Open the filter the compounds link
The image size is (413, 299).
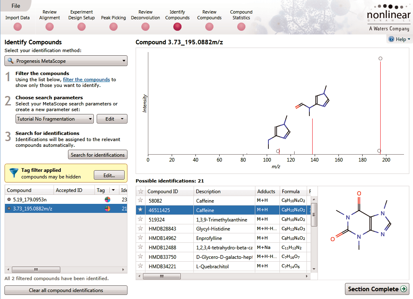click(86, 80)
